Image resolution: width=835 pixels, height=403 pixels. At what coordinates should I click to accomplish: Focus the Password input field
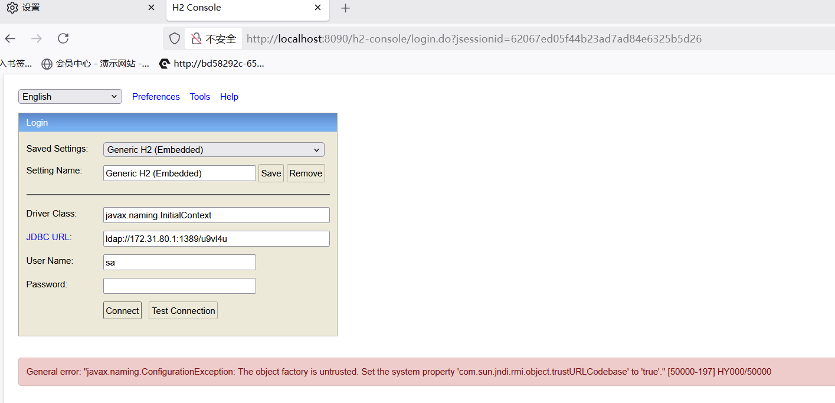coord(179,286)
